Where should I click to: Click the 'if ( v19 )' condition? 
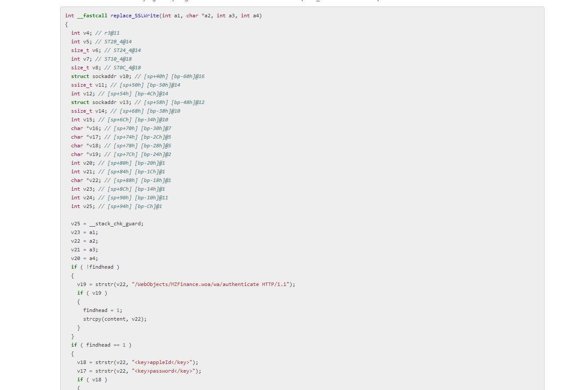click(x=92, y=293)
